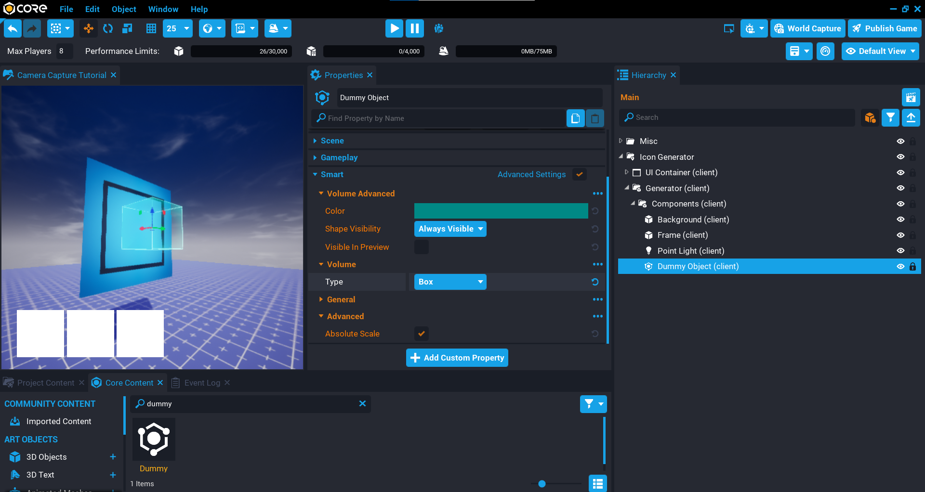Select the move/translate tool icon
Screen dimensions: 925x492
[x=89, y=28]
